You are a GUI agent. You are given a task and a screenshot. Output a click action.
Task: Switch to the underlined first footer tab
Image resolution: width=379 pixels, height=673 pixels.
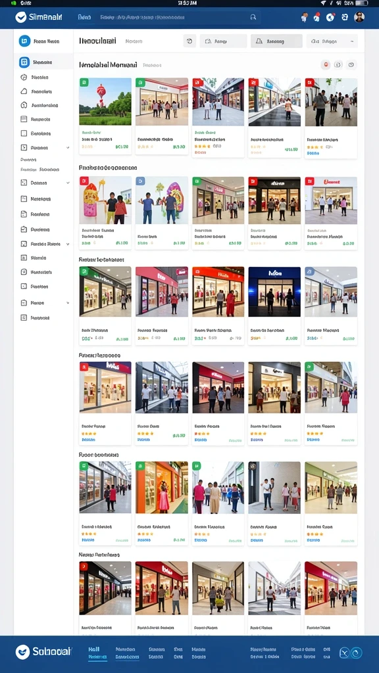coord(97,653)
